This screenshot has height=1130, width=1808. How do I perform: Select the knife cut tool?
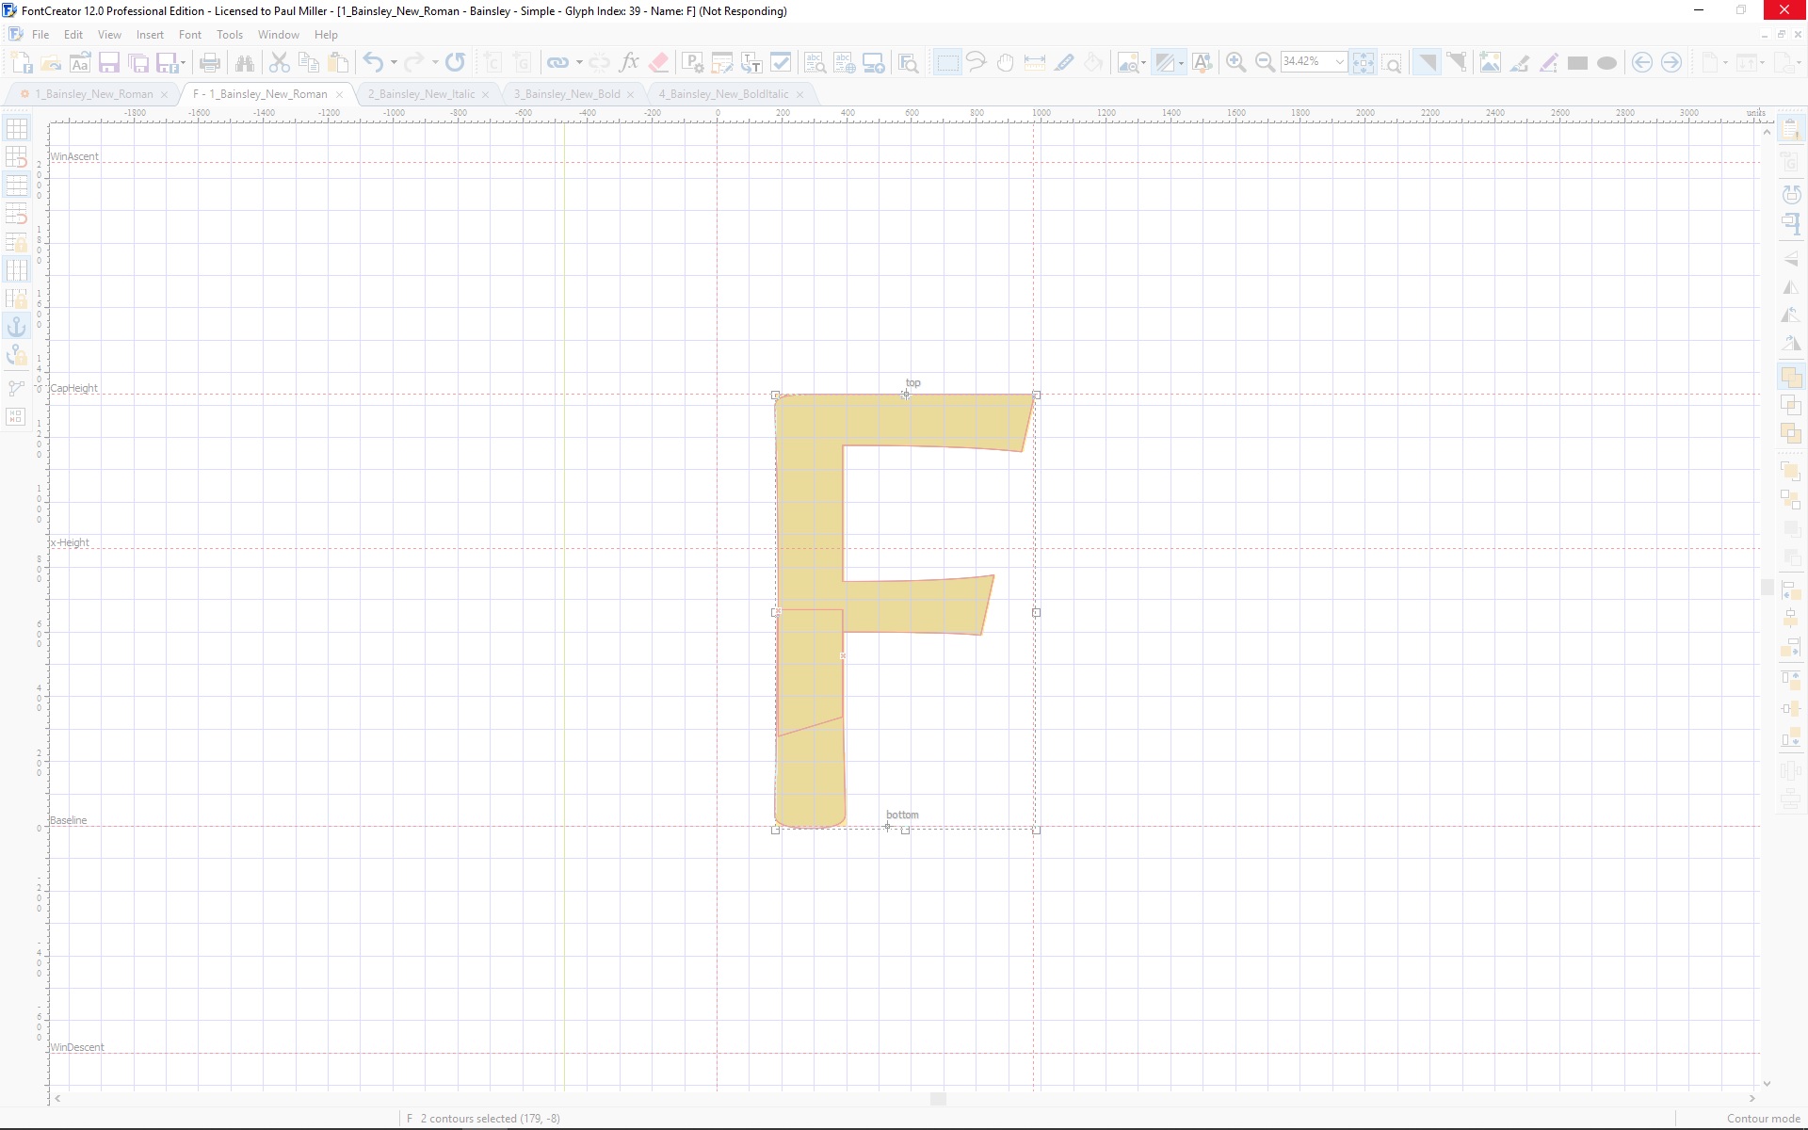(x=1064, y=63)
